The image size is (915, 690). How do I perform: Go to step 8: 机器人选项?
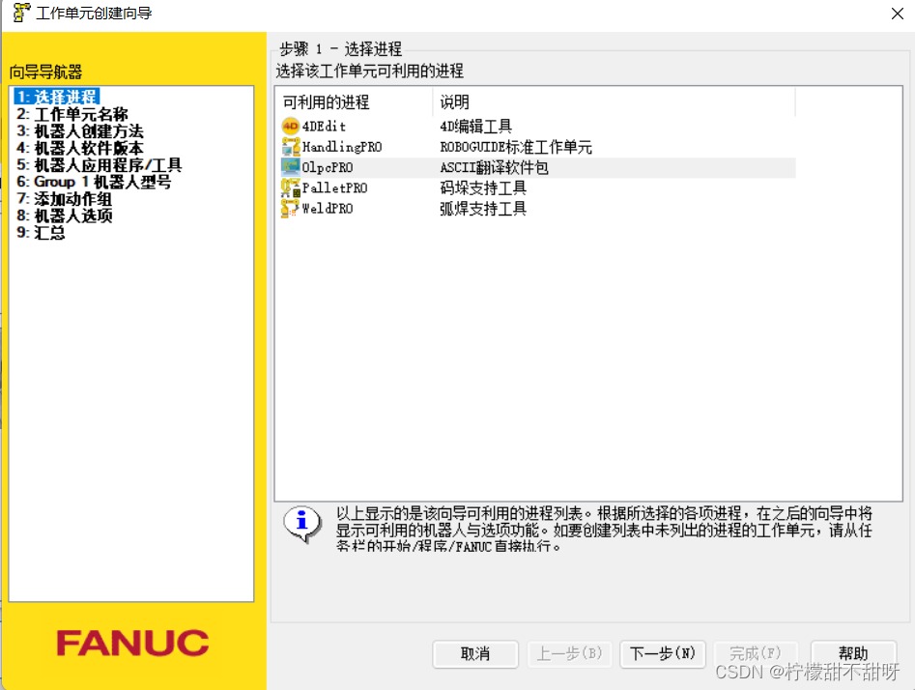click(65, 216)
